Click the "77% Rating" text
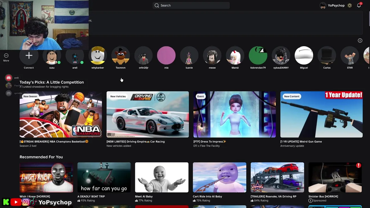The height and width of the screenshot is (208, 370). (x=145, y=200)
